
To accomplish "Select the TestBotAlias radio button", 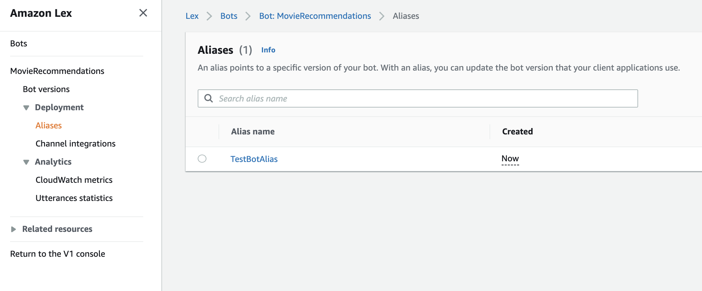I will pos(202,159).
